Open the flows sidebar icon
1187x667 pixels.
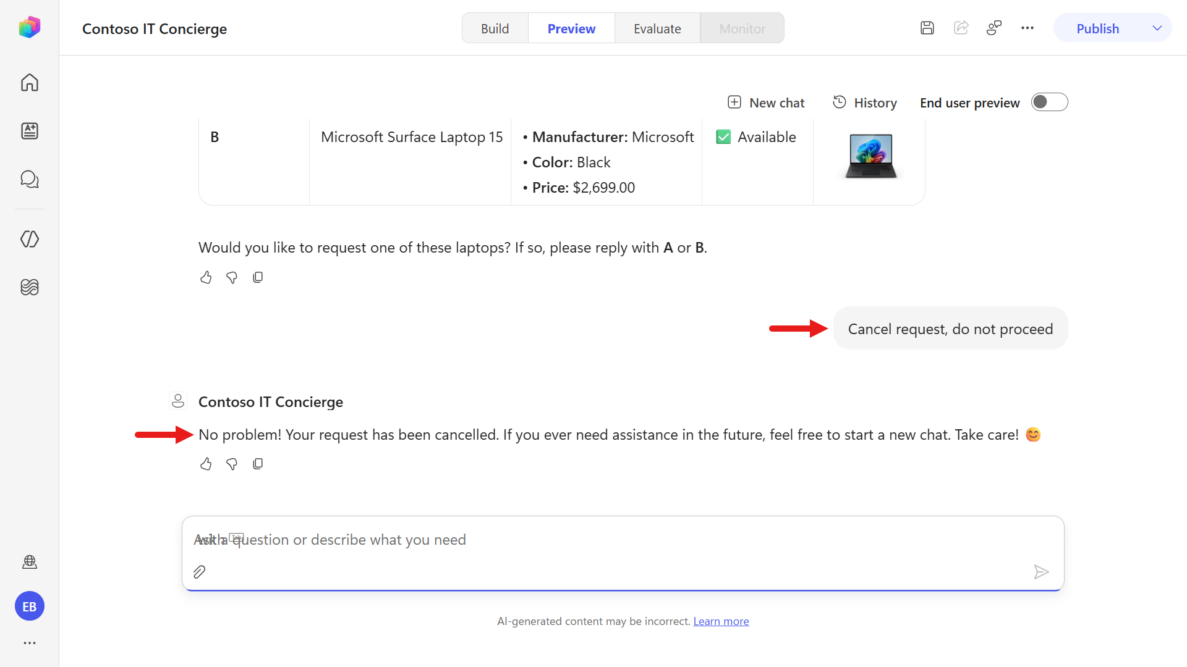30,287
